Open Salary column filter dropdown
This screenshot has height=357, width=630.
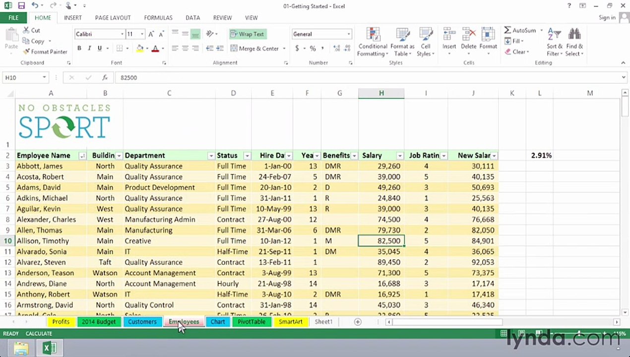399,156
